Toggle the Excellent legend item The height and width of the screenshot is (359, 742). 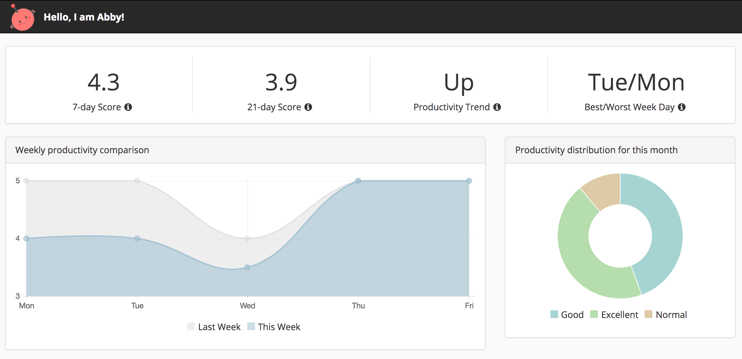coord(614,314)
